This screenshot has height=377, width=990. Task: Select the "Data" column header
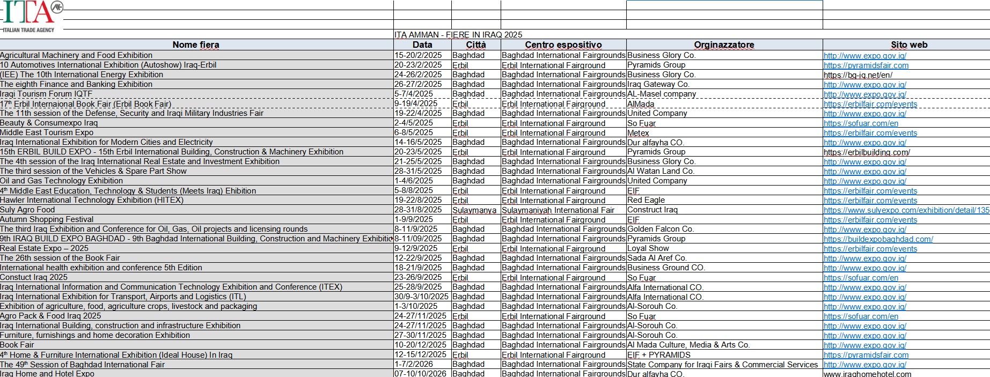422,45
